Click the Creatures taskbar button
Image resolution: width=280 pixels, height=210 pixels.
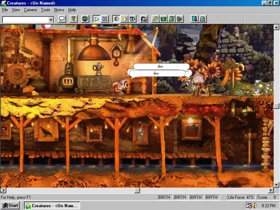(52, 206)
